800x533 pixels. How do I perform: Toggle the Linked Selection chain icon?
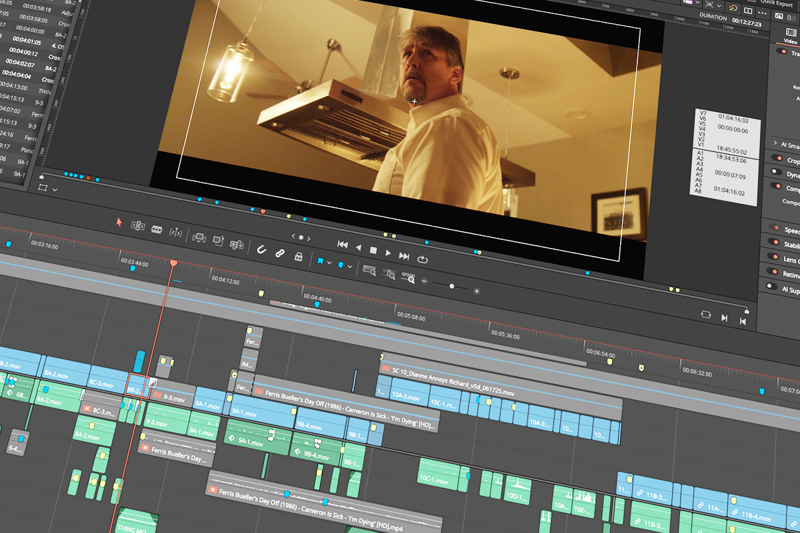[280, 253]
